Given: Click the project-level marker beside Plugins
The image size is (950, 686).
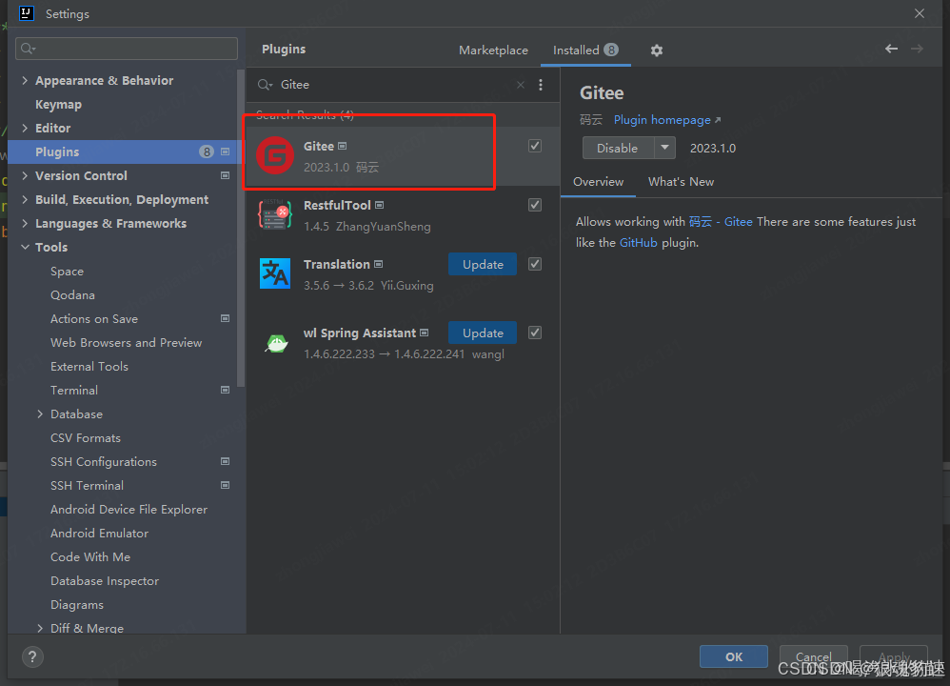Looking at the screenshot, I should [226, 151].
